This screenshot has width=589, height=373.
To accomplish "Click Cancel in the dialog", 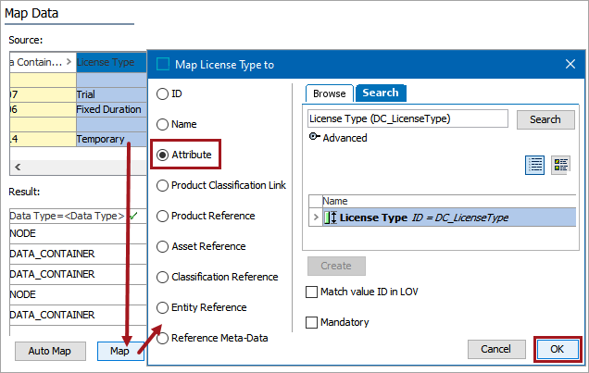I will (x=495, y=349).
